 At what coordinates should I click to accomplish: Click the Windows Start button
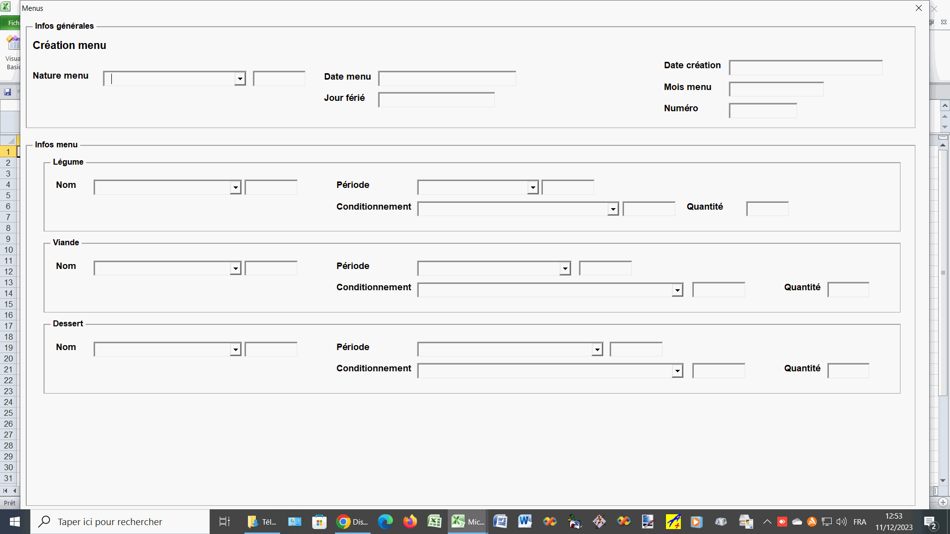click(x=15, y=522)
